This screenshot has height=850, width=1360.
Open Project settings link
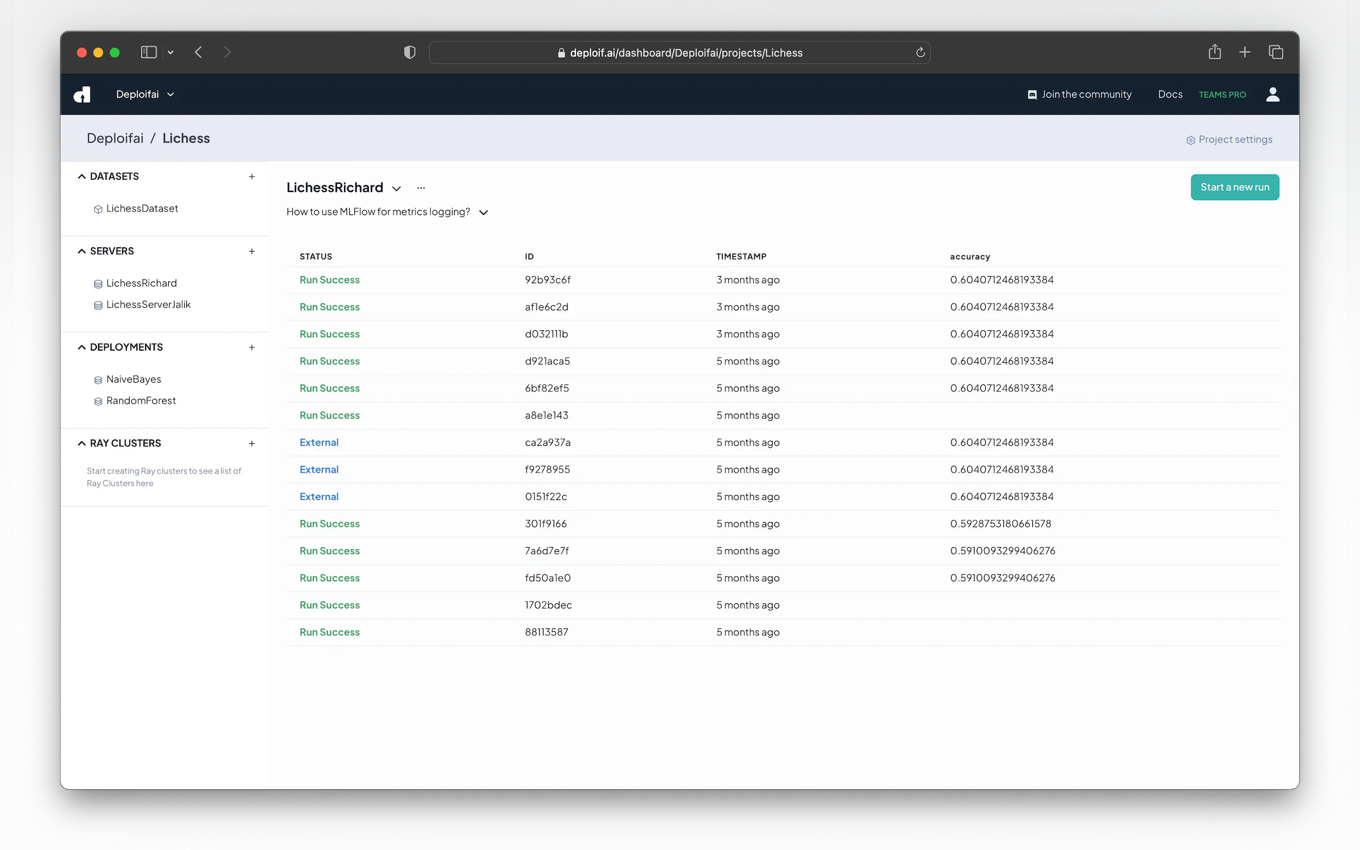[x=1229, y=139]
